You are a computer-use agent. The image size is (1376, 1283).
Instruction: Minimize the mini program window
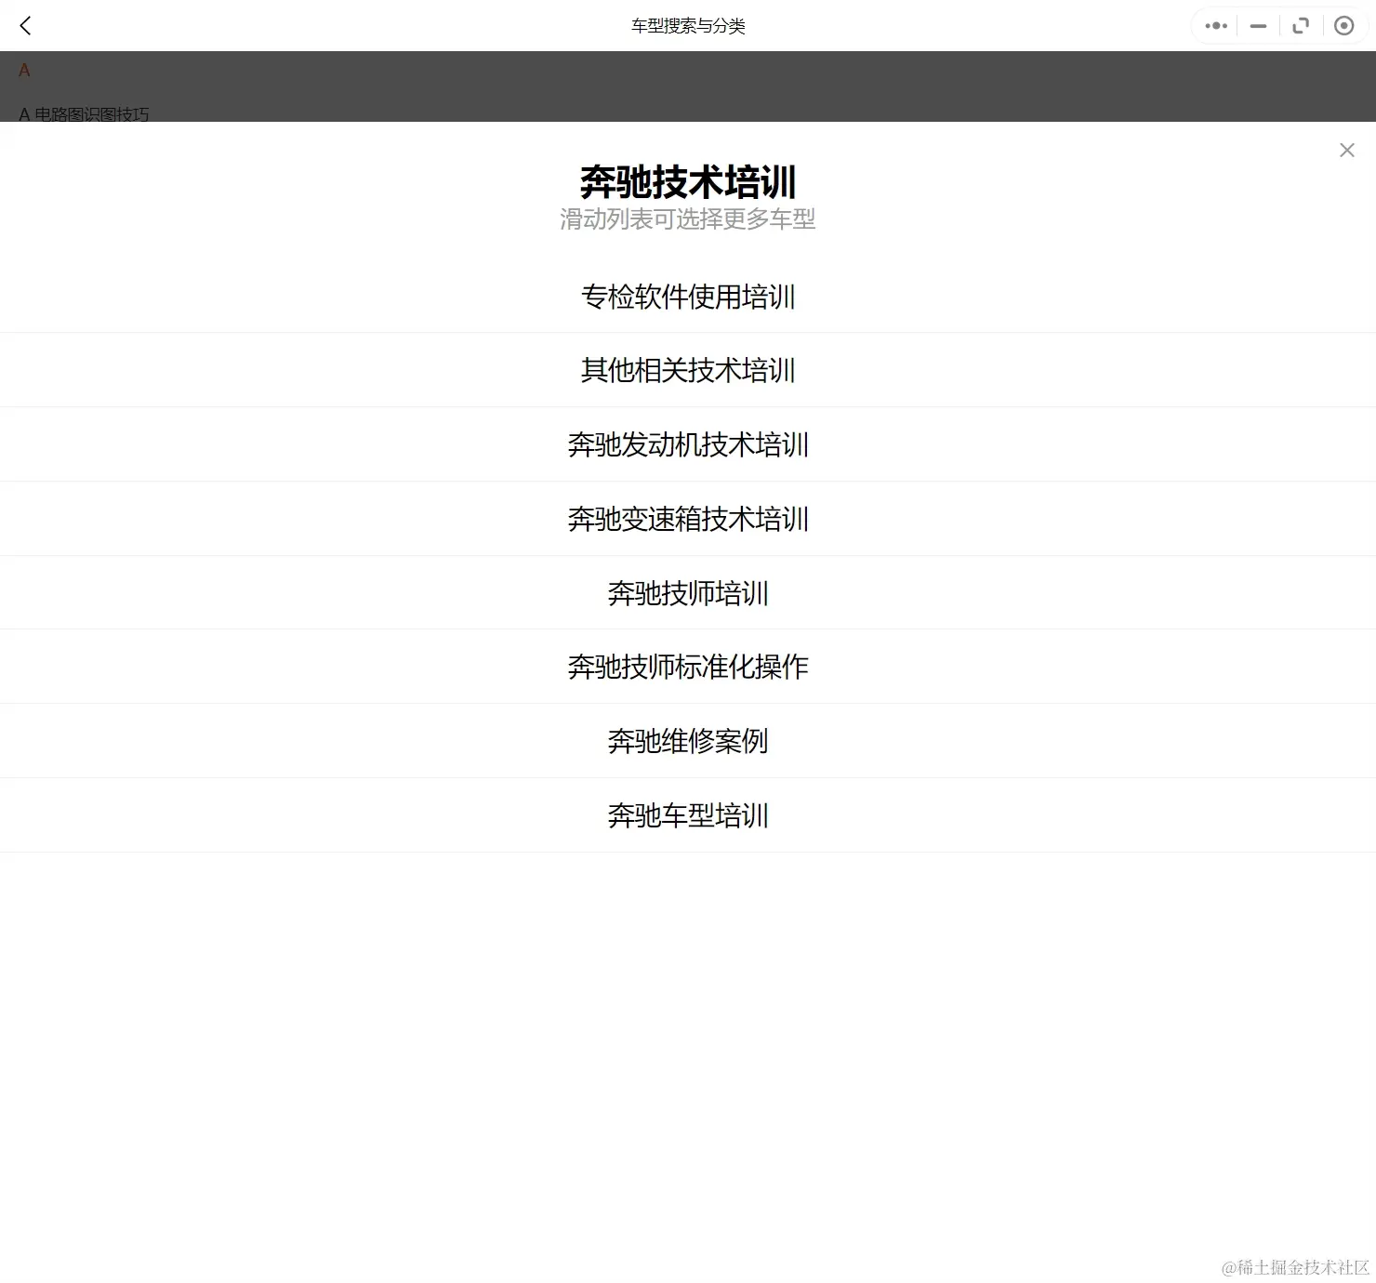point(1258,26)
